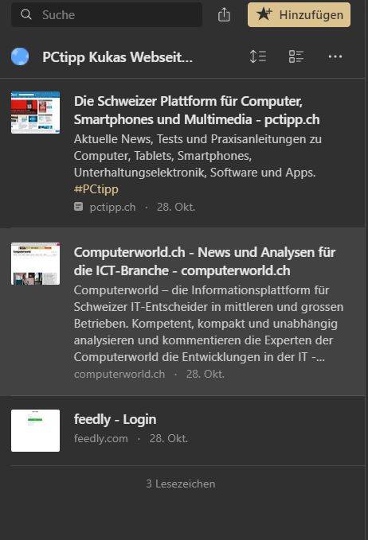The width and height of the screenshot is (368, 540).
Task: Open the view mode list icon
Action: point(296,56)
